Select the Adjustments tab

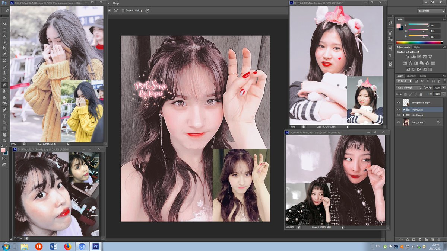click(403, 47)
